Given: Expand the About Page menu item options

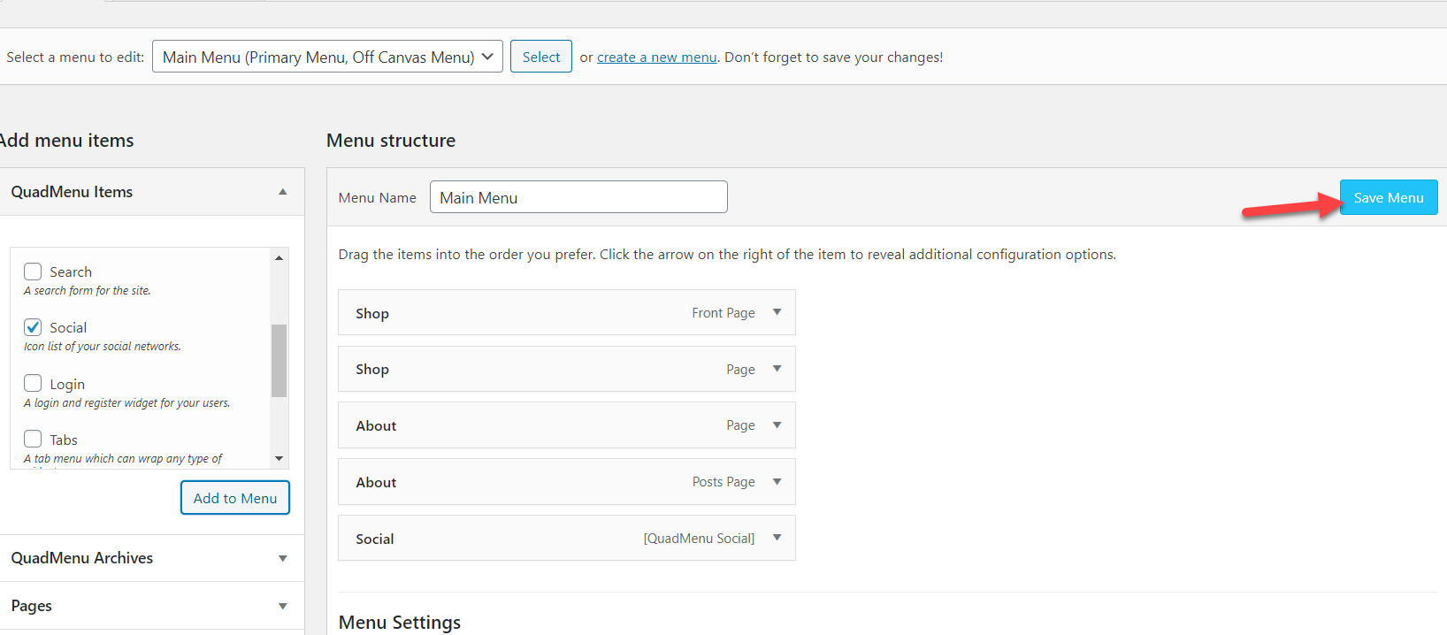Looking at the screenshot, I should 777,425.
